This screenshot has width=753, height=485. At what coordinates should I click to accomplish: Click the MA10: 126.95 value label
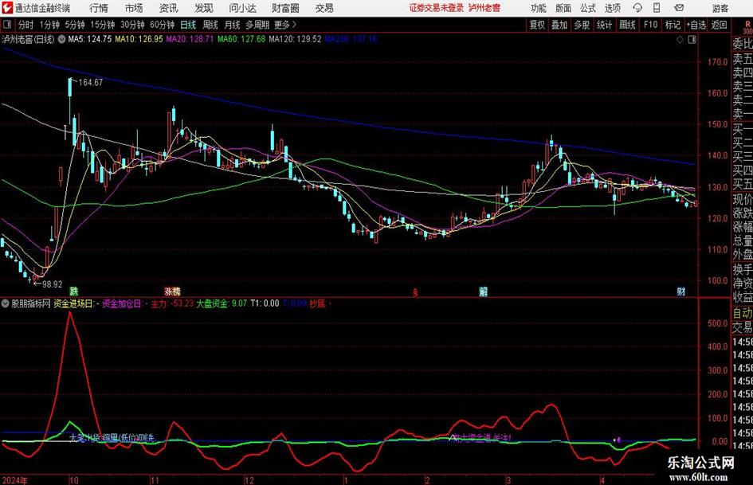139,39
